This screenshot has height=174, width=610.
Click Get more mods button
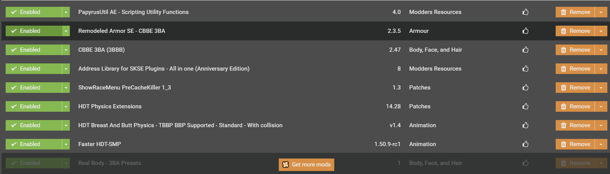[x=306, y=165]
